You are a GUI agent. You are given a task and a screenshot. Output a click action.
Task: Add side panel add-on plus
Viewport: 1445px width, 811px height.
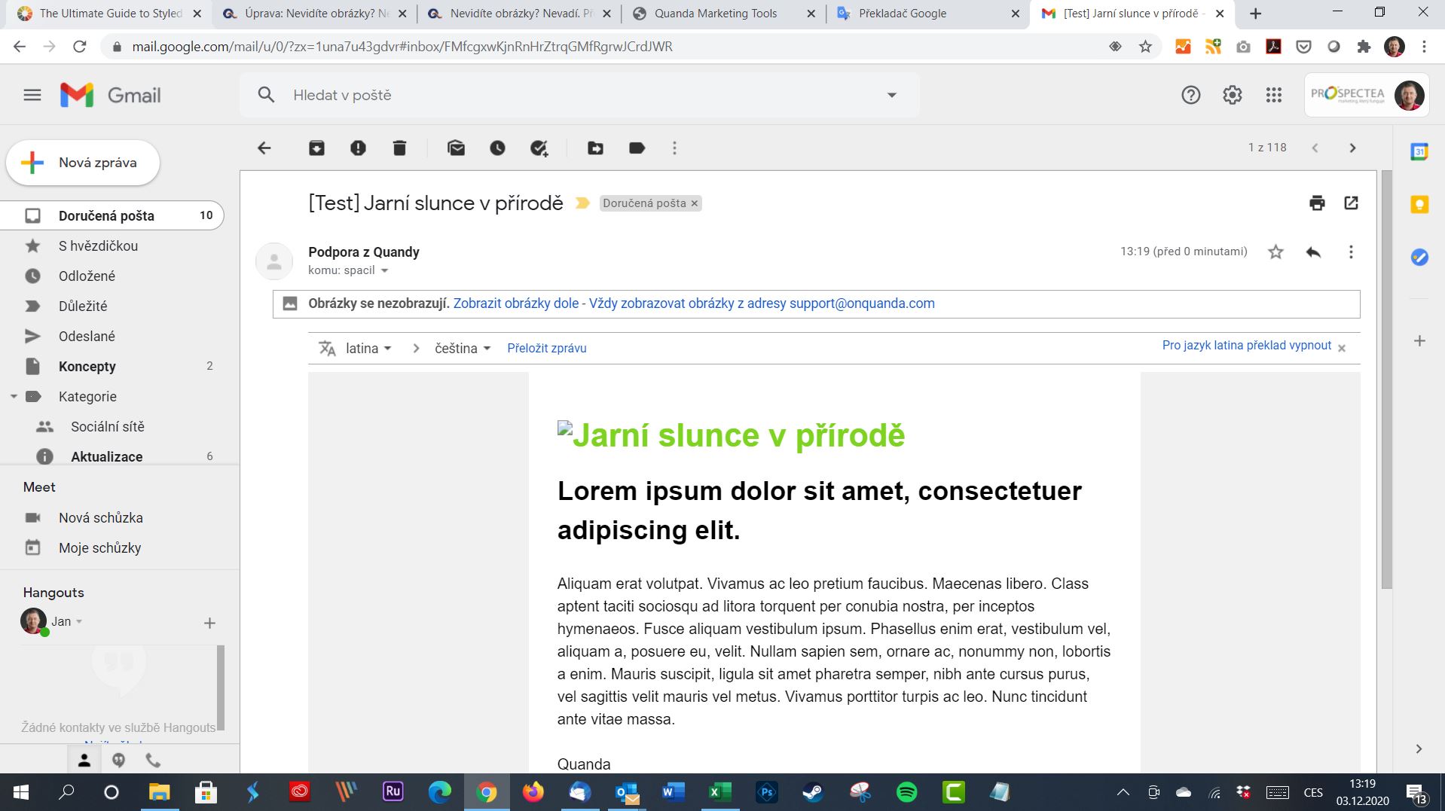[1419, 341]
